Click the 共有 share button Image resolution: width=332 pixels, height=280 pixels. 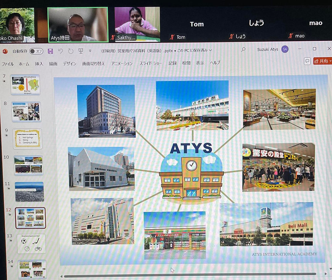click(x=322, y=61)
